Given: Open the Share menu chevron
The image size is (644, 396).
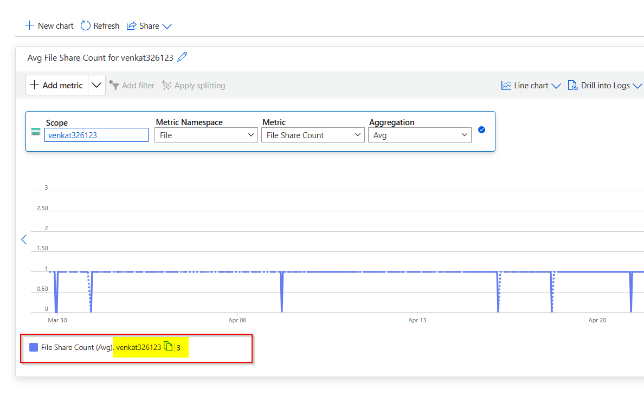Looking at the screenshot, I should (x=167, y=26).
